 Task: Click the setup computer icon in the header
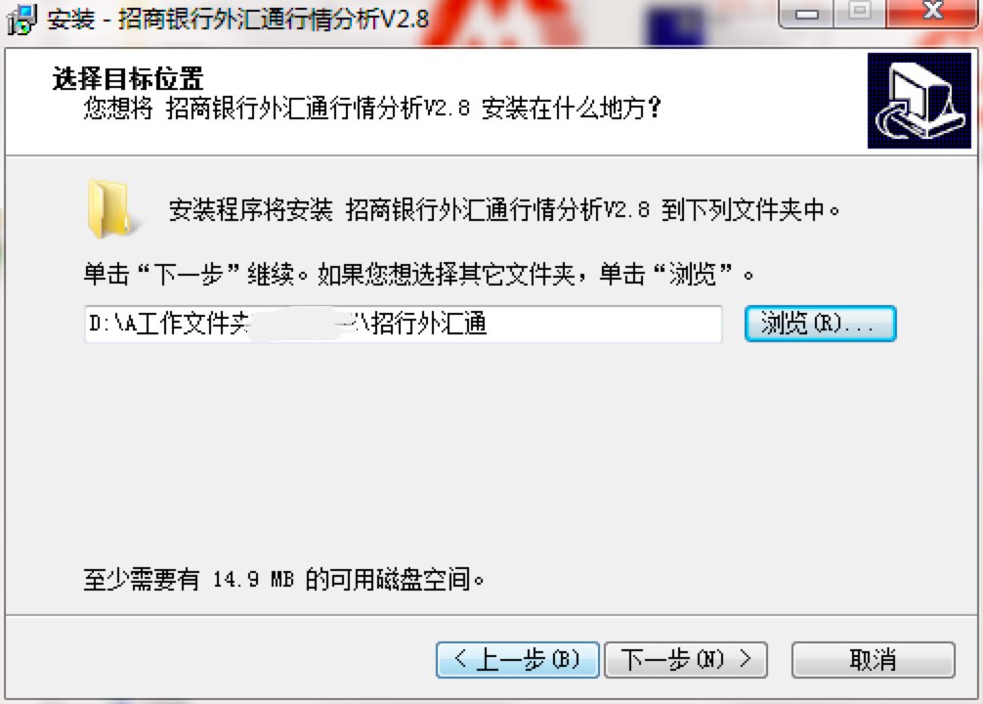point(919,101)
